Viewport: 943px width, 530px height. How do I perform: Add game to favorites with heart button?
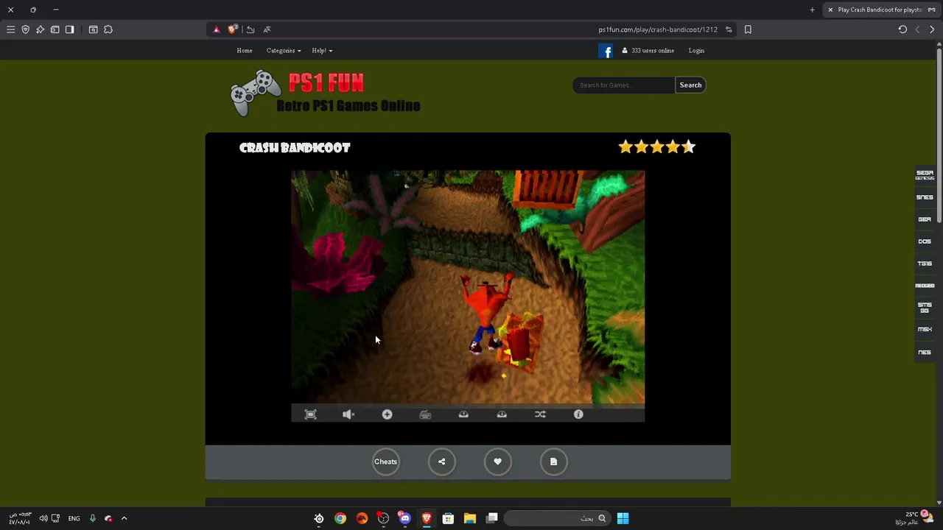[497, 462]
